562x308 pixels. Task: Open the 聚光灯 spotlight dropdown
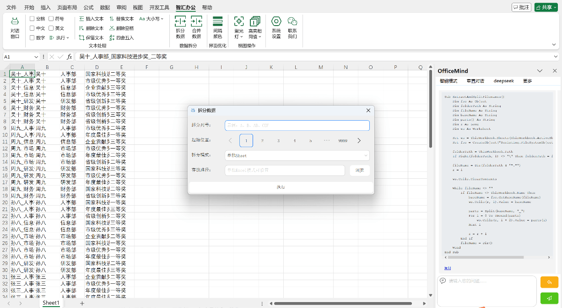point(238,27)
